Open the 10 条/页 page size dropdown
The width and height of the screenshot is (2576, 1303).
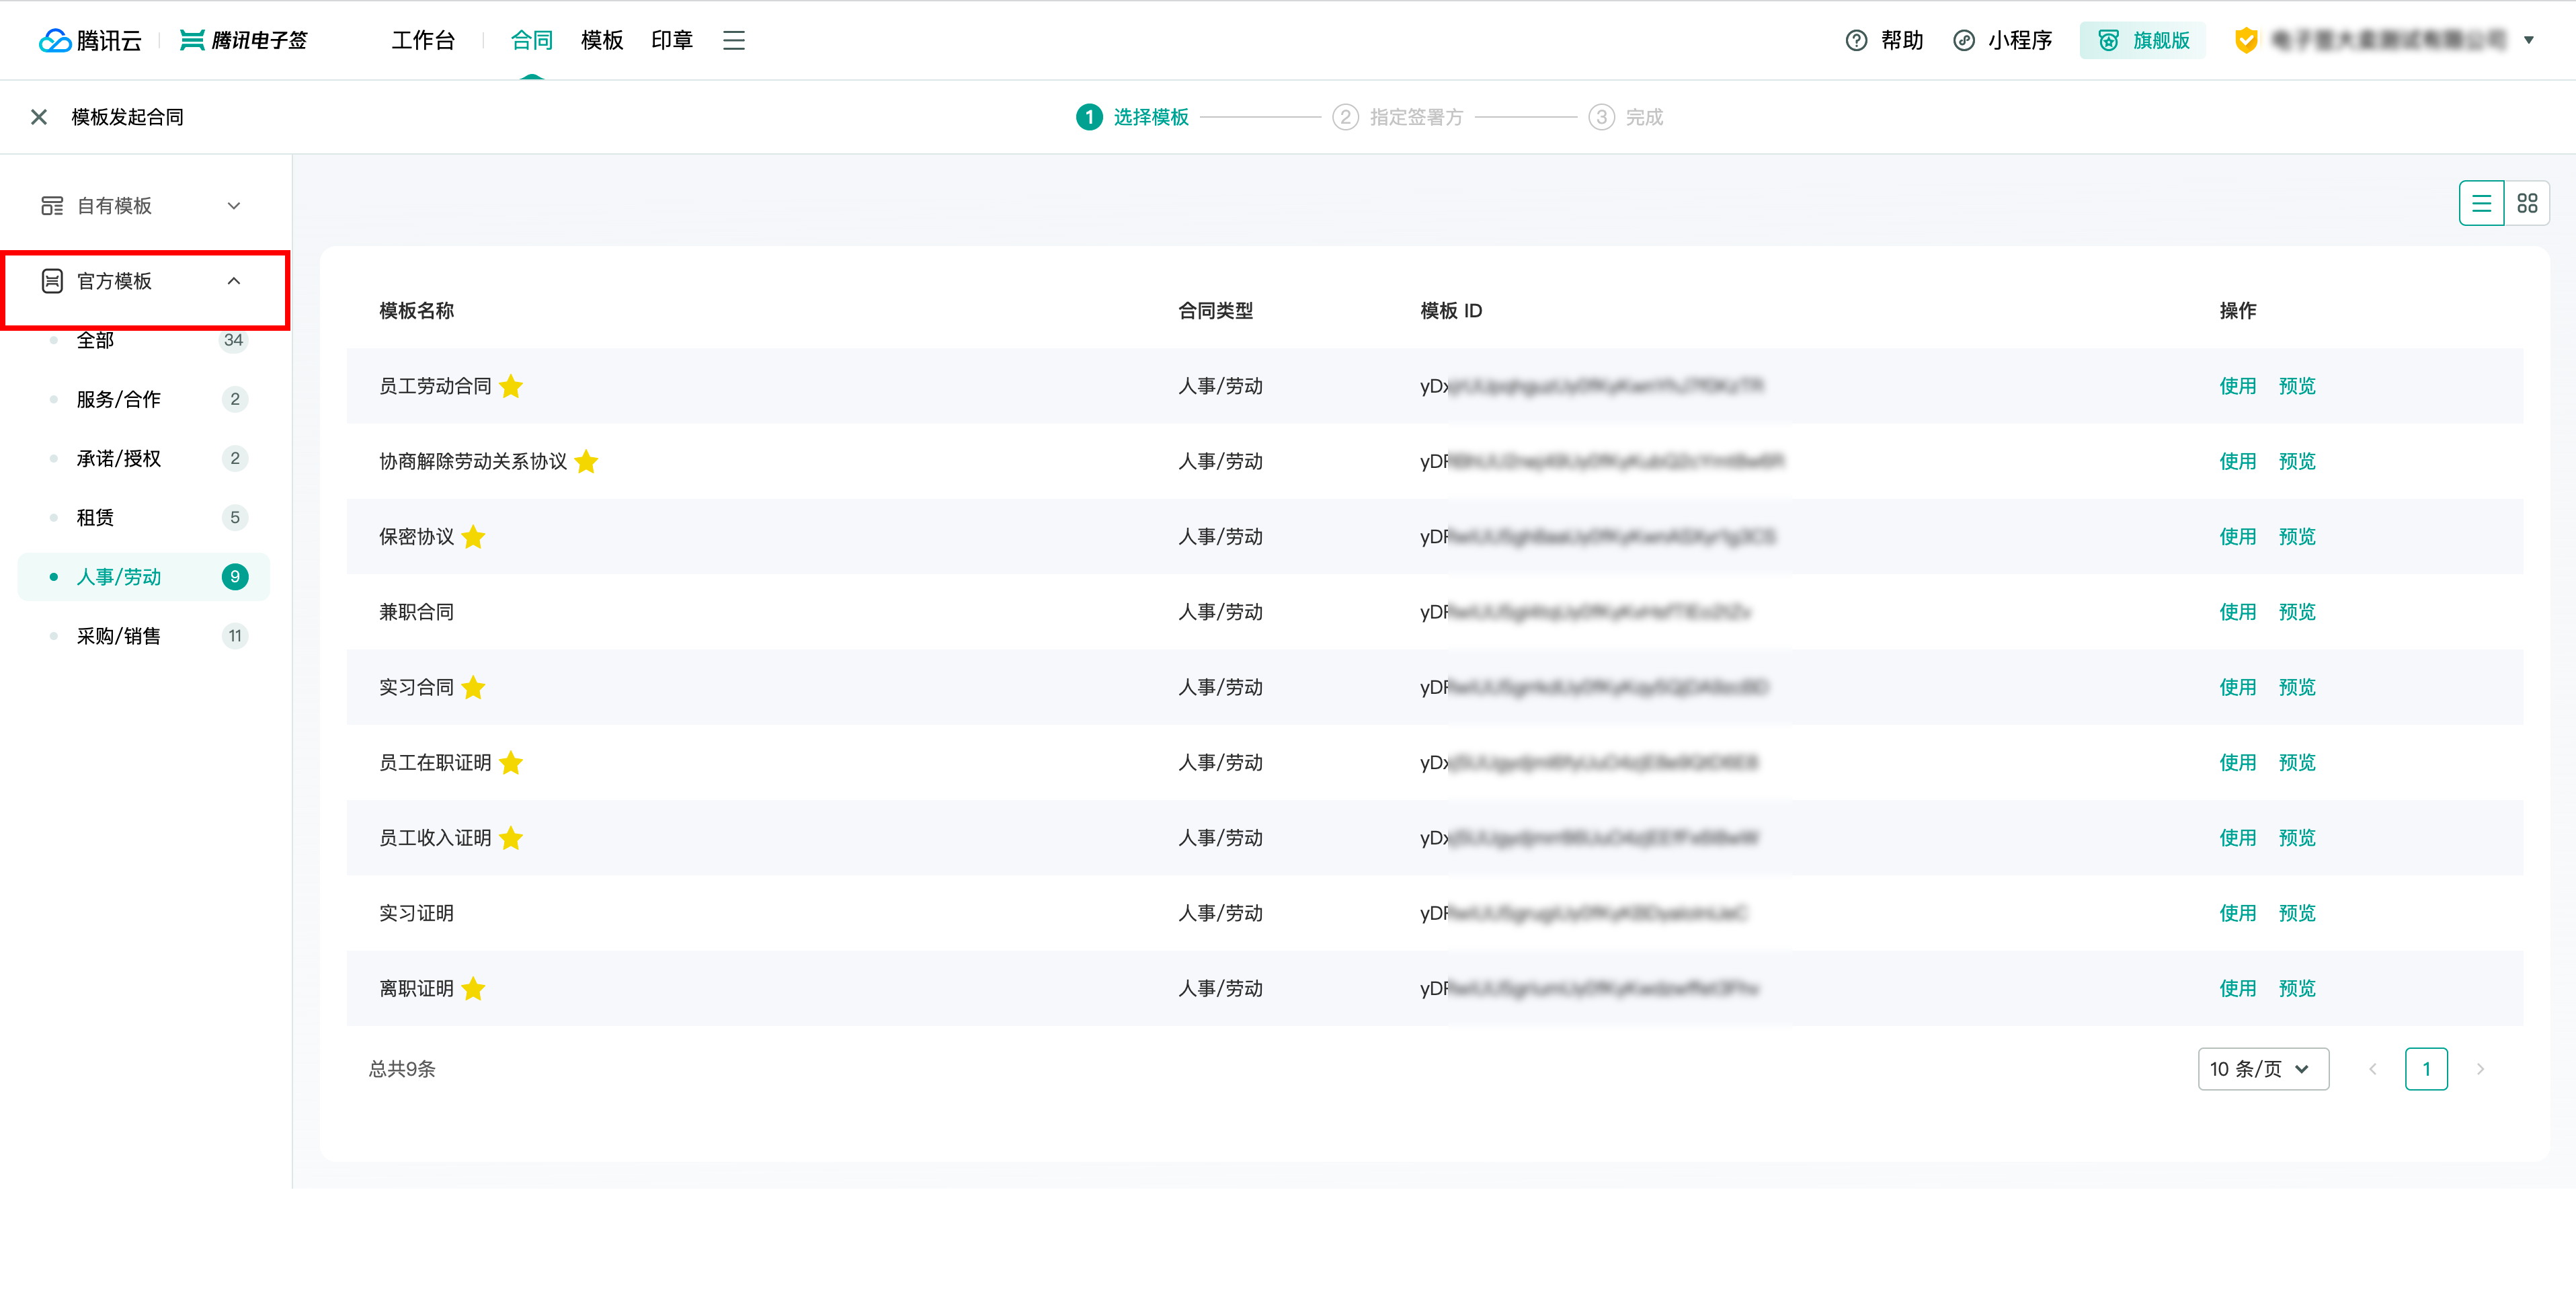click(x=2263, y=1069)
